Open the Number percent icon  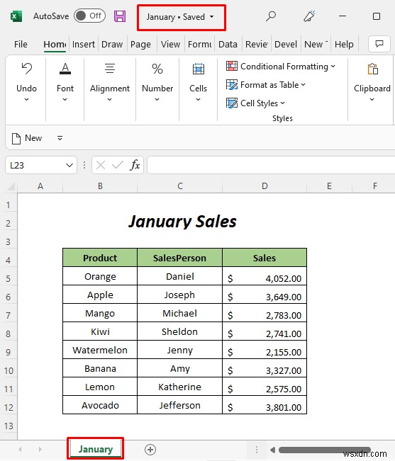point(157,69)
